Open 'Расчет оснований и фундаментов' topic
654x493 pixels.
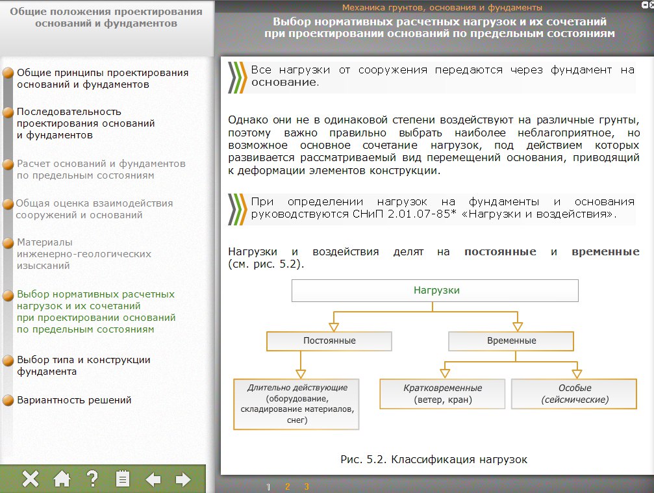point(101,170)
